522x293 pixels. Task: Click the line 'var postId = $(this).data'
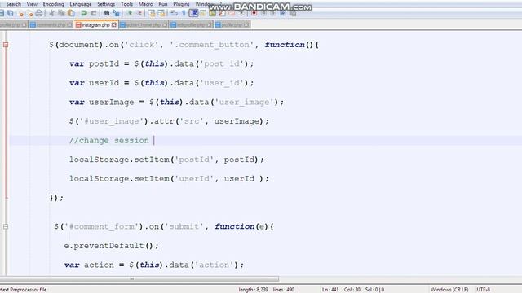pyautogui.click(x=161, y=63)
